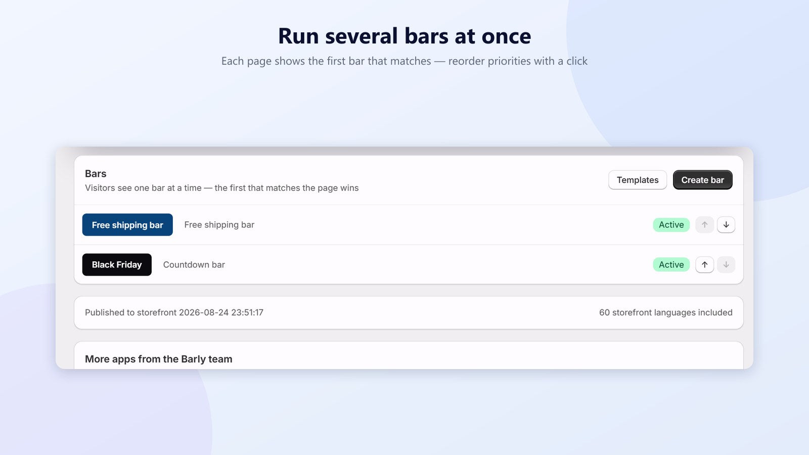This screenshot has width=809, height=455.
Task: Click Active badge on Free shipping bar
Action: [671, 224]
